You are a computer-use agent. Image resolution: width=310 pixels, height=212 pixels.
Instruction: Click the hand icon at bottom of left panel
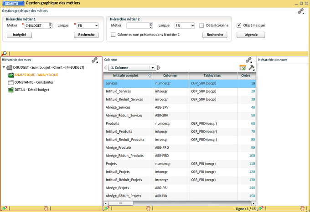pos(46,208)
